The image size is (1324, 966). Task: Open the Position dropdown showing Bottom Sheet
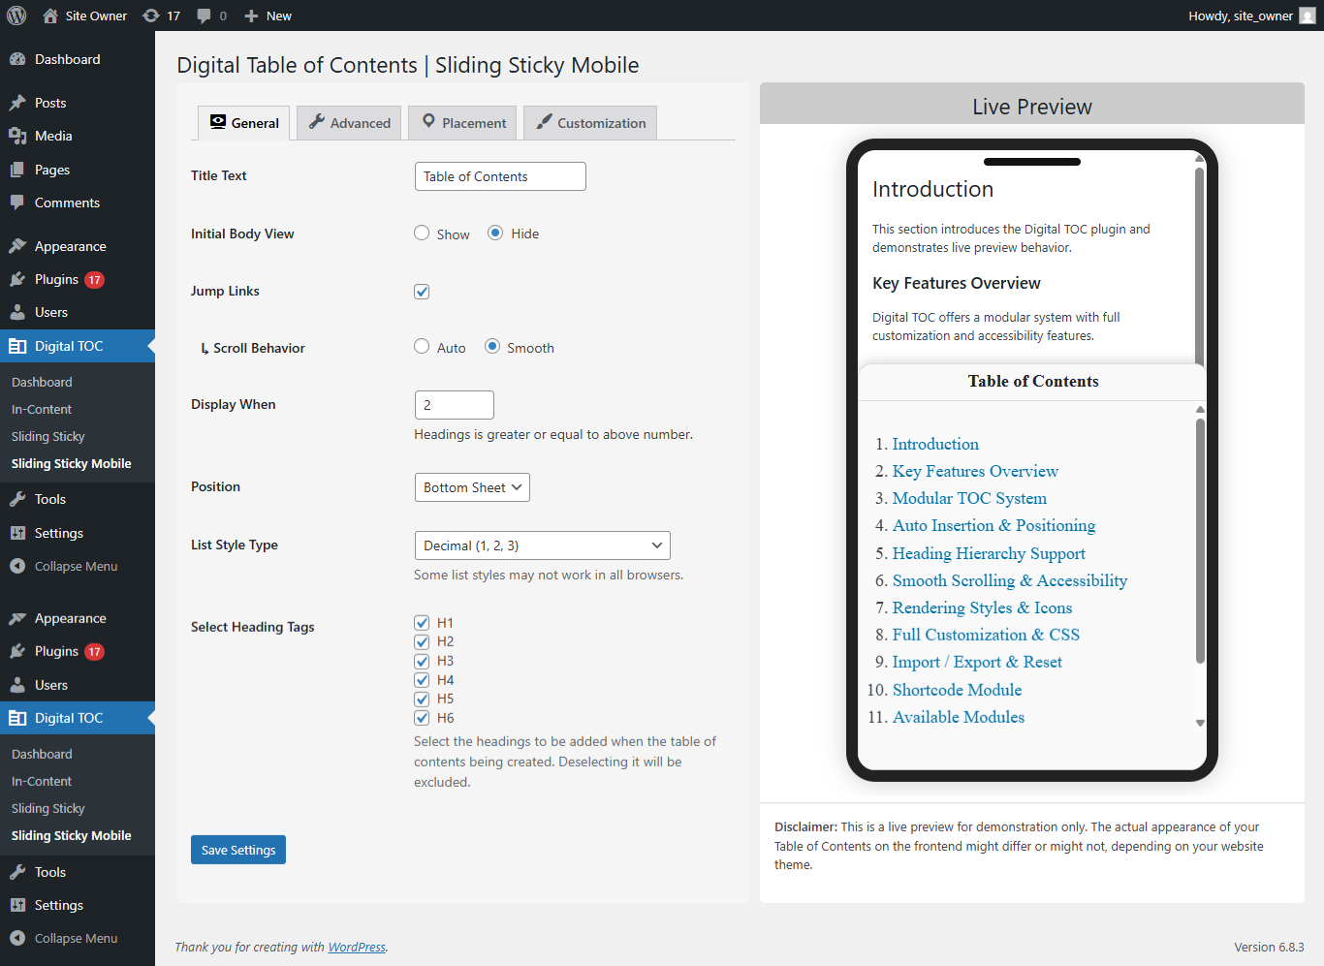pyautogui.click(x=472, y=486)
